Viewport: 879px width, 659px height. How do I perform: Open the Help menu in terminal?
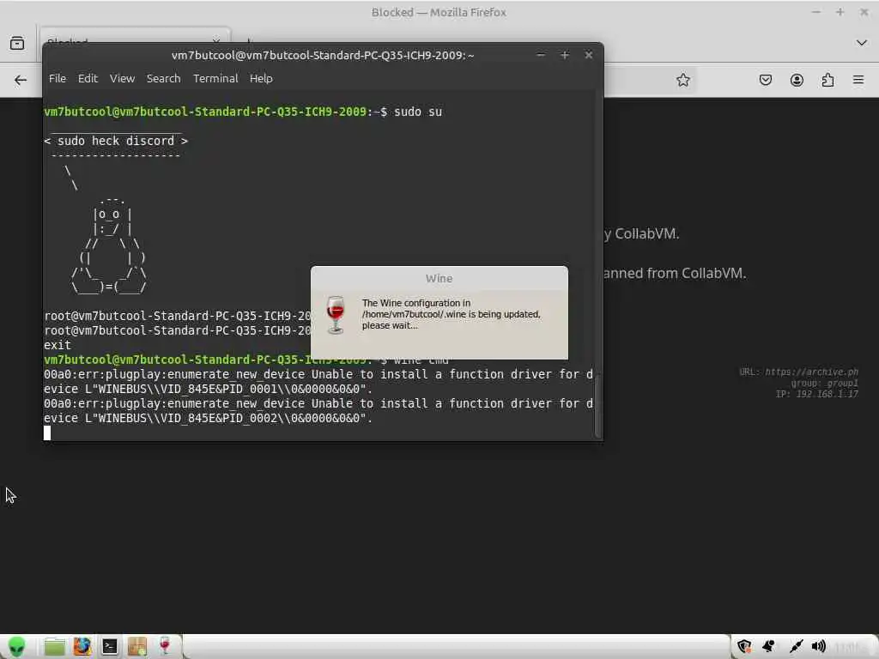click(261, 78)
